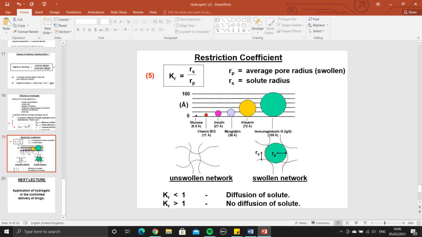Select the Format Painter tool
The width and height of the screenshot is (422, 237).
26,32
